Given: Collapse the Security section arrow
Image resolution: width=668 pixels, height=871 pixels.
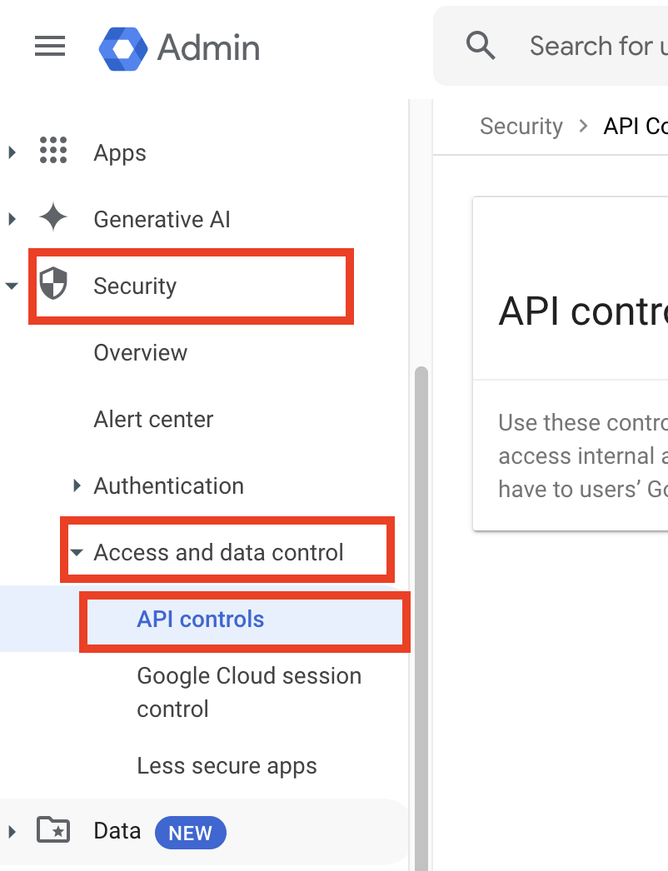Looking at the screenshot, I should point(12,286).
